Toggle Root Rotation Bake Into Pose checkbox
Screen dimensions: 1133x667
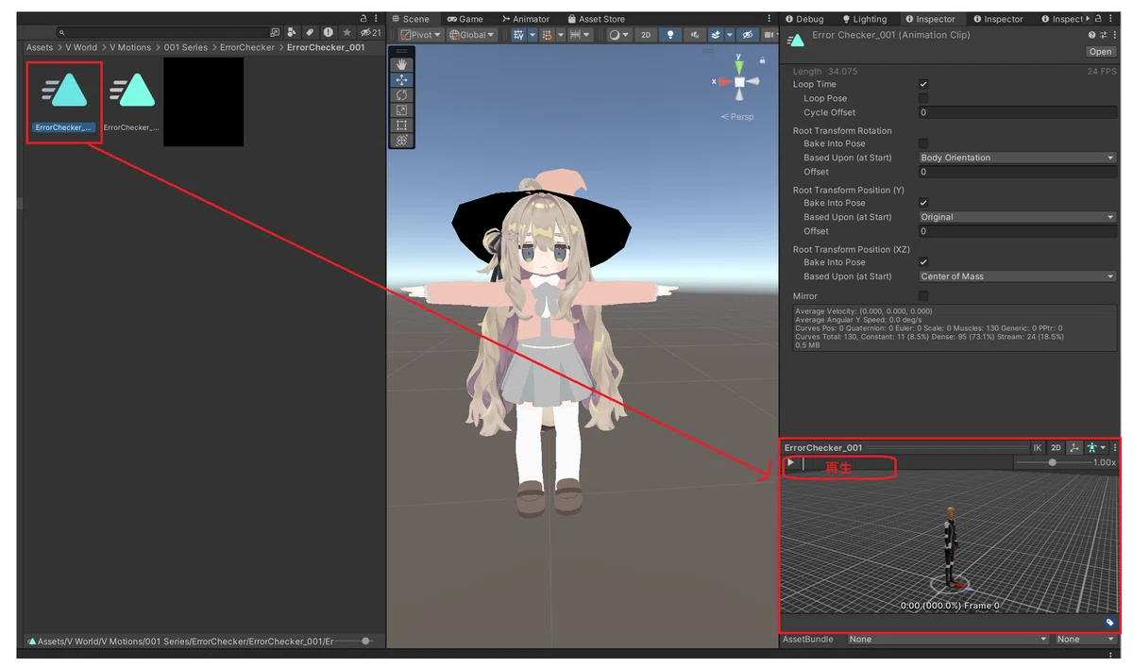(x=923, y=143)
